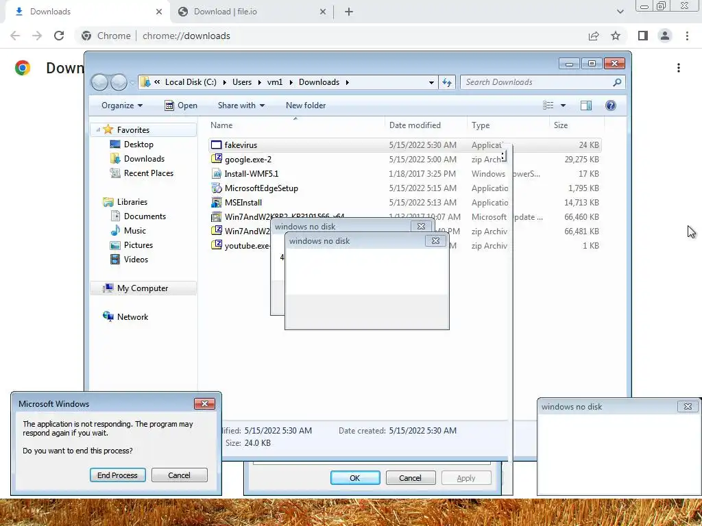Open the Share with menu
The image size is (702, 526).
(241, 105)
